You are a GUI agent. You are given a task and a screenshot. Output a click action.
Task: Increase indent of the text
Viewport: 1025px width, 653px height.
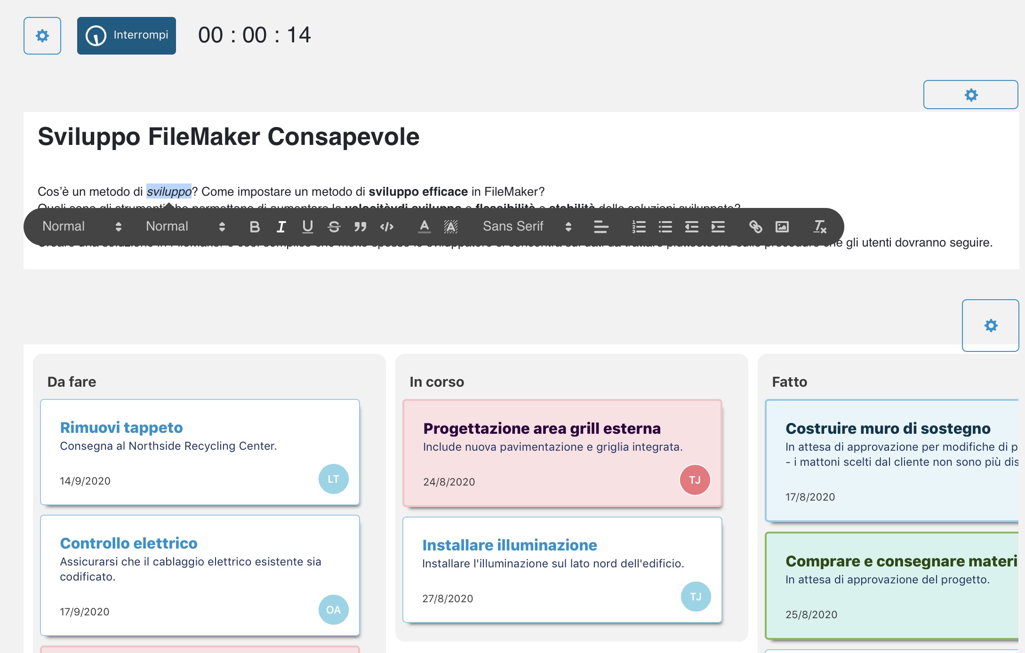718,227
